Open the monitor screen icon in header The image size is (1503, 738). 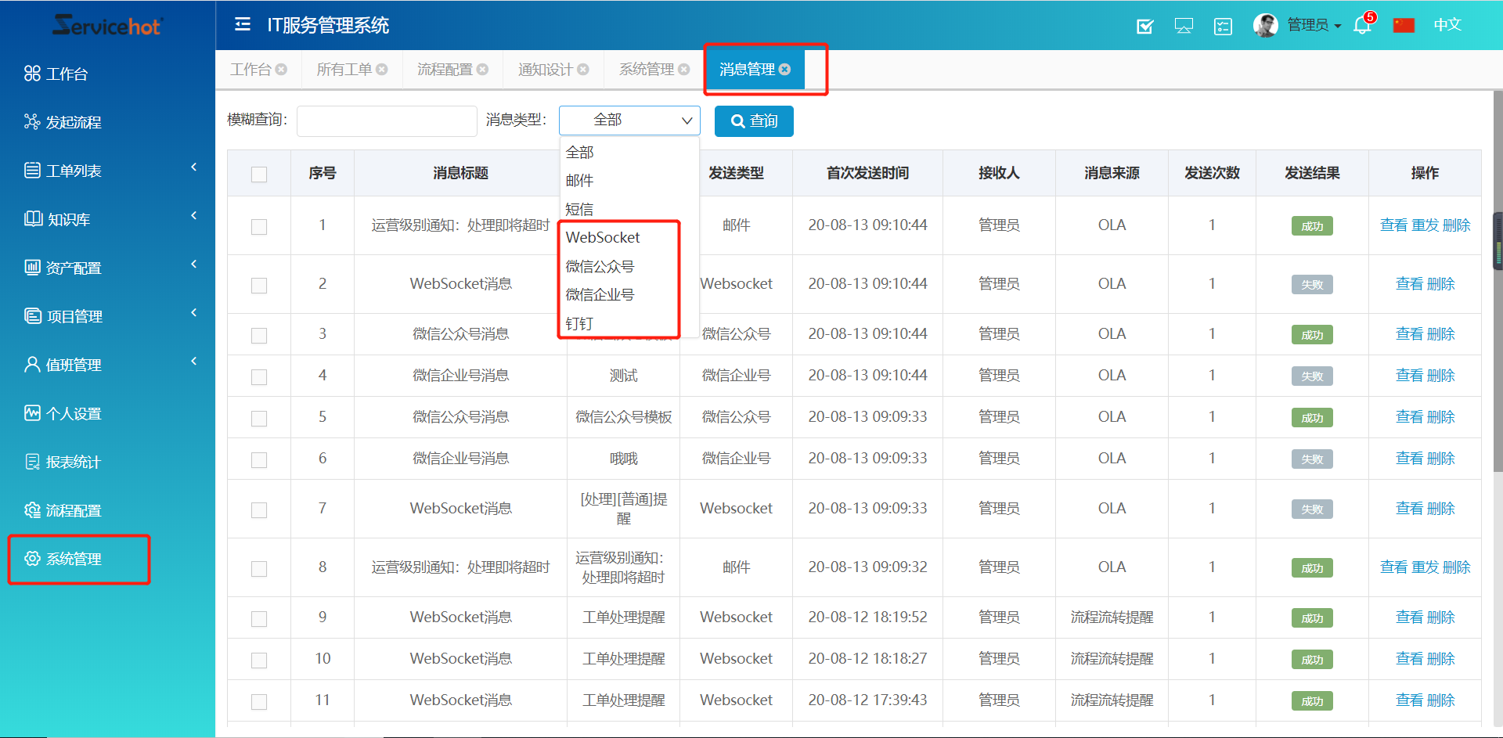click(x=1184, y=27)
